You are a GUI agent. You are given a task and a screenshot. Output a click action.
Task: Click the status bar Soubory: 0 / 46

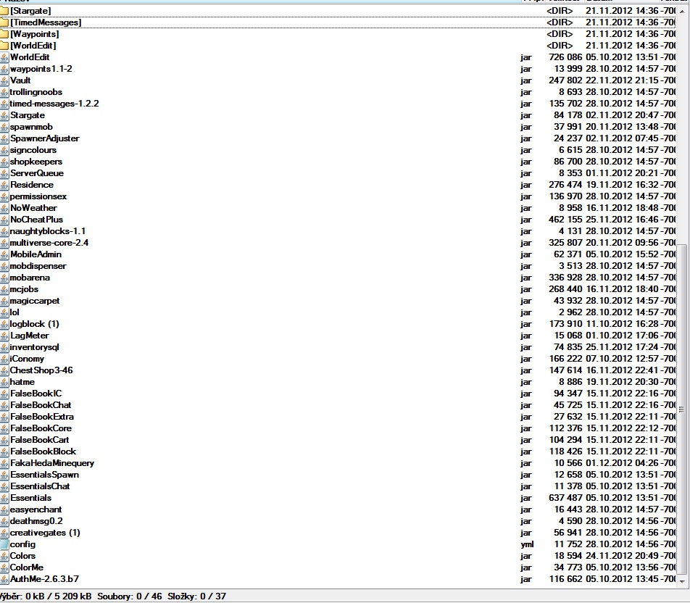click(129, 596)
